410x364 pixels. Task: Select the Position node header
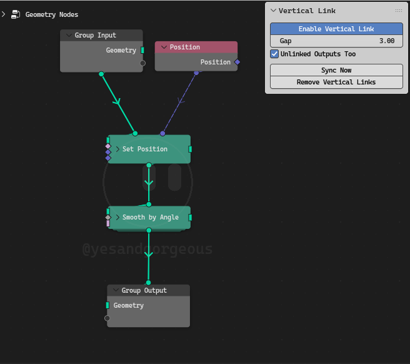196,48
